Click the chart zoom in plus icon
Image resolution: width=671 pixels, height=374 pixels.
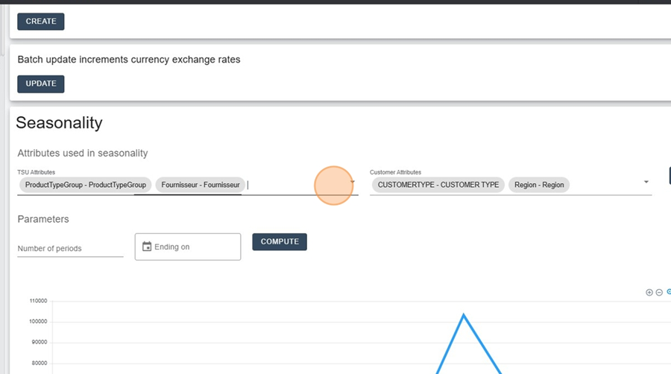pos(649,292)
